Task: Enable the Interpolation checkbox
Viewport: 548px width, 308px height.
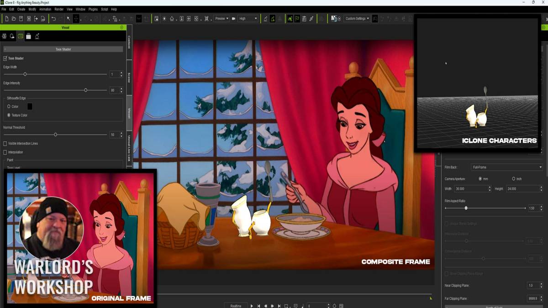Action: pos(5,152)
